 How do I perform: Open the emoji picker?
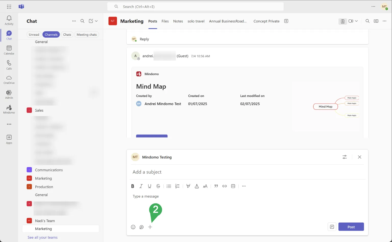(133, 227)
